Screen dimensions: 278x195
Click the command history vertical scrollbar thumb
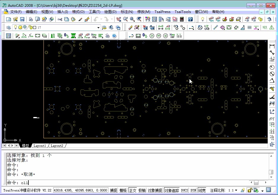click(271, 172)
